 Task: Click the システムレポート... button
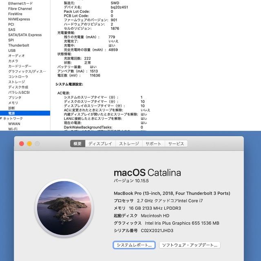[x=134, y=245]
